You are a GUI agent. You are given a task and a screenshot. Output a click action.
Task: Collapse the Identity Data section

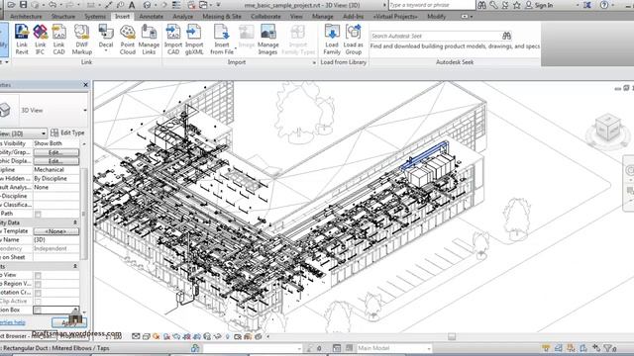coord(75,222)
